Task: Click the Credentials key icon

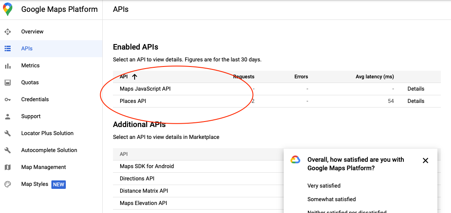Action: pyautogui.click(x=8, y=100)
